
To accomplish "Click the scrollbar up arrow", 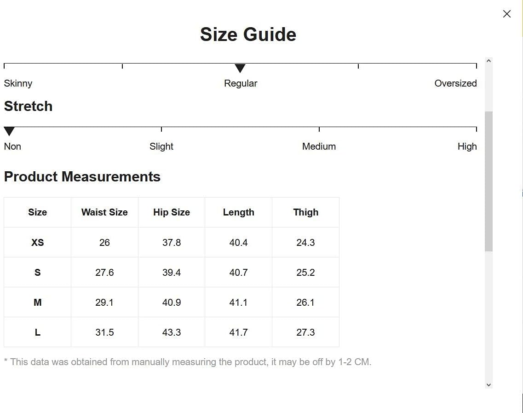I will point(489,61).
